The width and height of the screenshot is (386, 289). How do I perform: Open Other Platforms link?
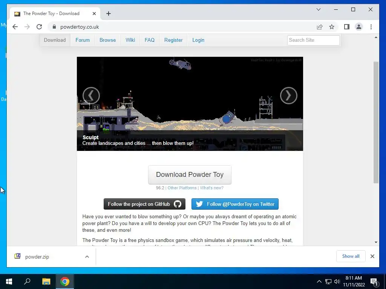pyautogui.click(x=182, y=188)
